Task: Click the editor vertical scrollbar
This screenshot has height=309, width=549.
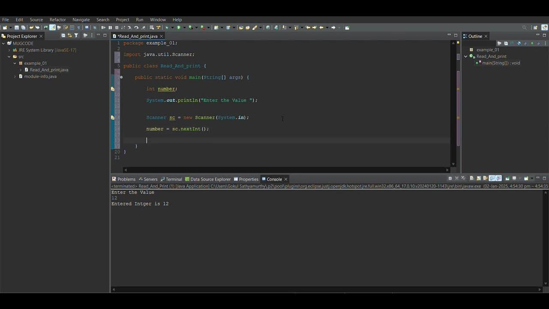Action: 453,103
